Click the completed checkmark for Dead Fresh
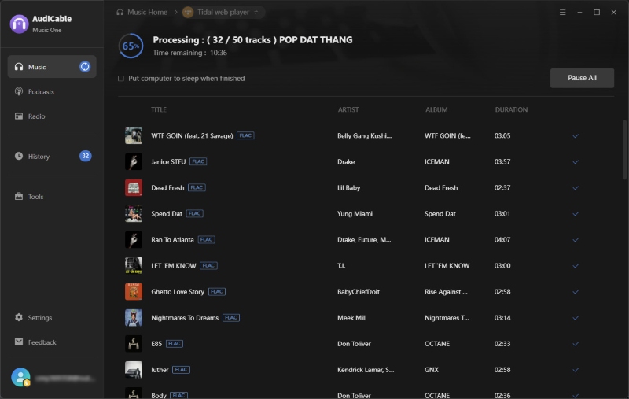Viewport: 629px width, 399px height. 576,188
